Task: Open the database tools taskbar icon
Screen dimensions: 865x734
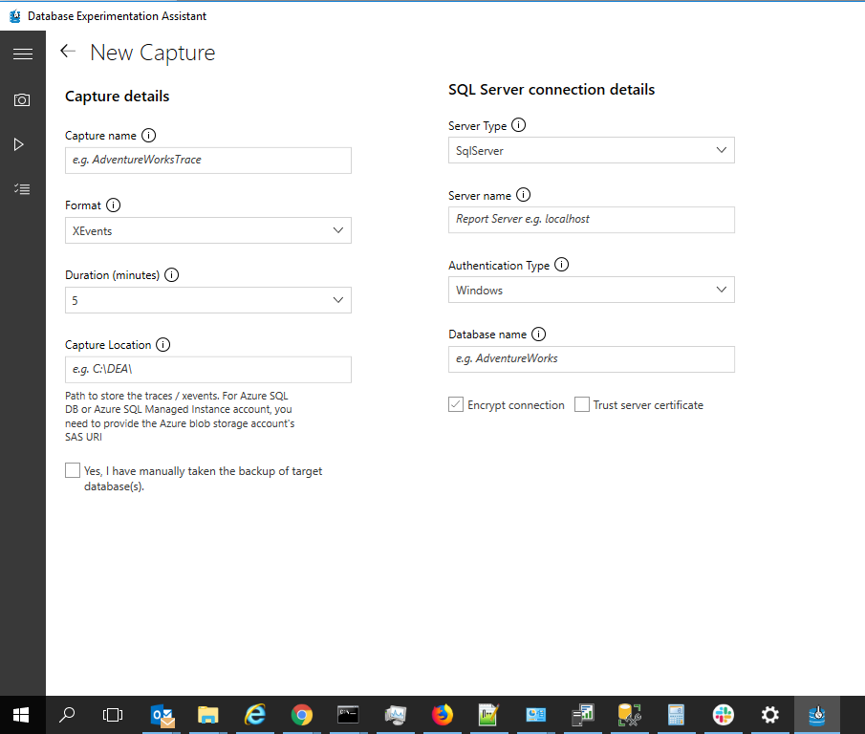Action: click(630, 715)
